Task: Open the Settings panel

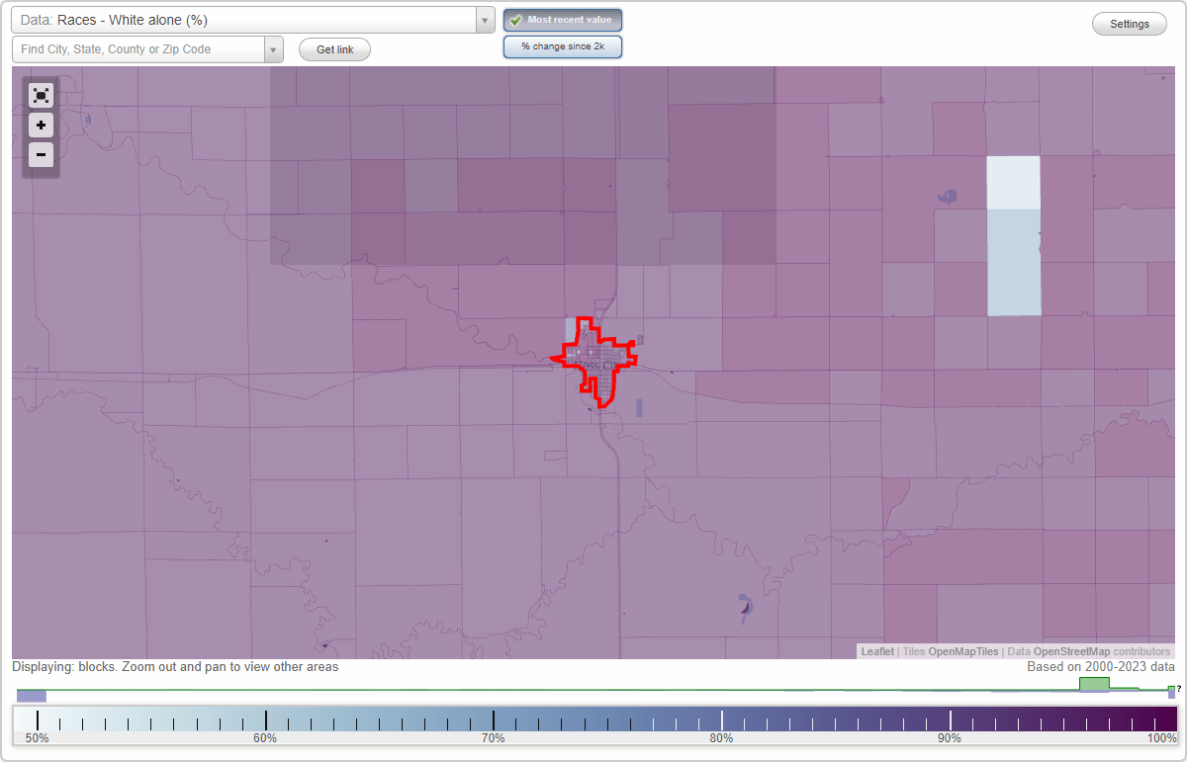Action: (1129, 23)
